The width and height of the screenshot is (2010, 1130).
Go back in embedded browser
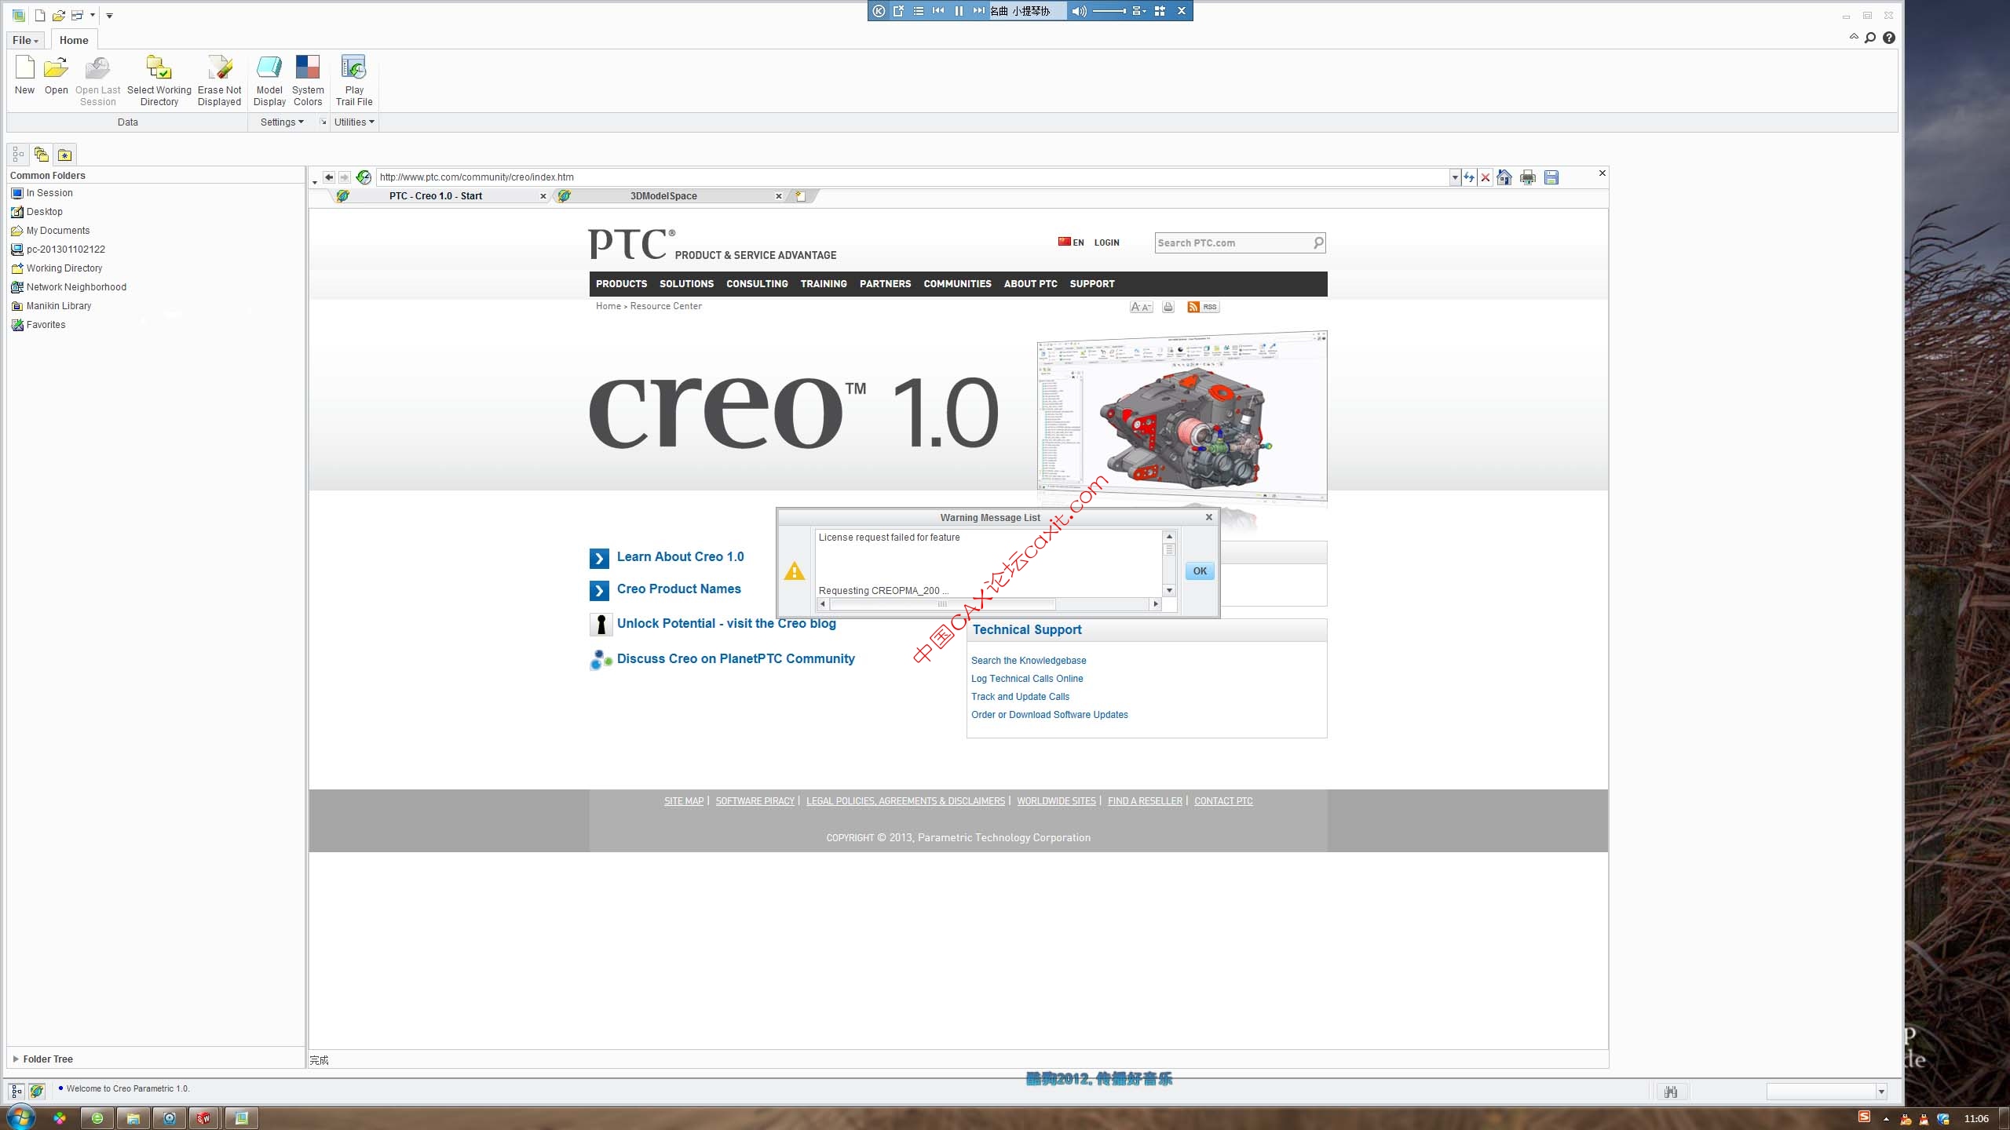click(329, 177)
